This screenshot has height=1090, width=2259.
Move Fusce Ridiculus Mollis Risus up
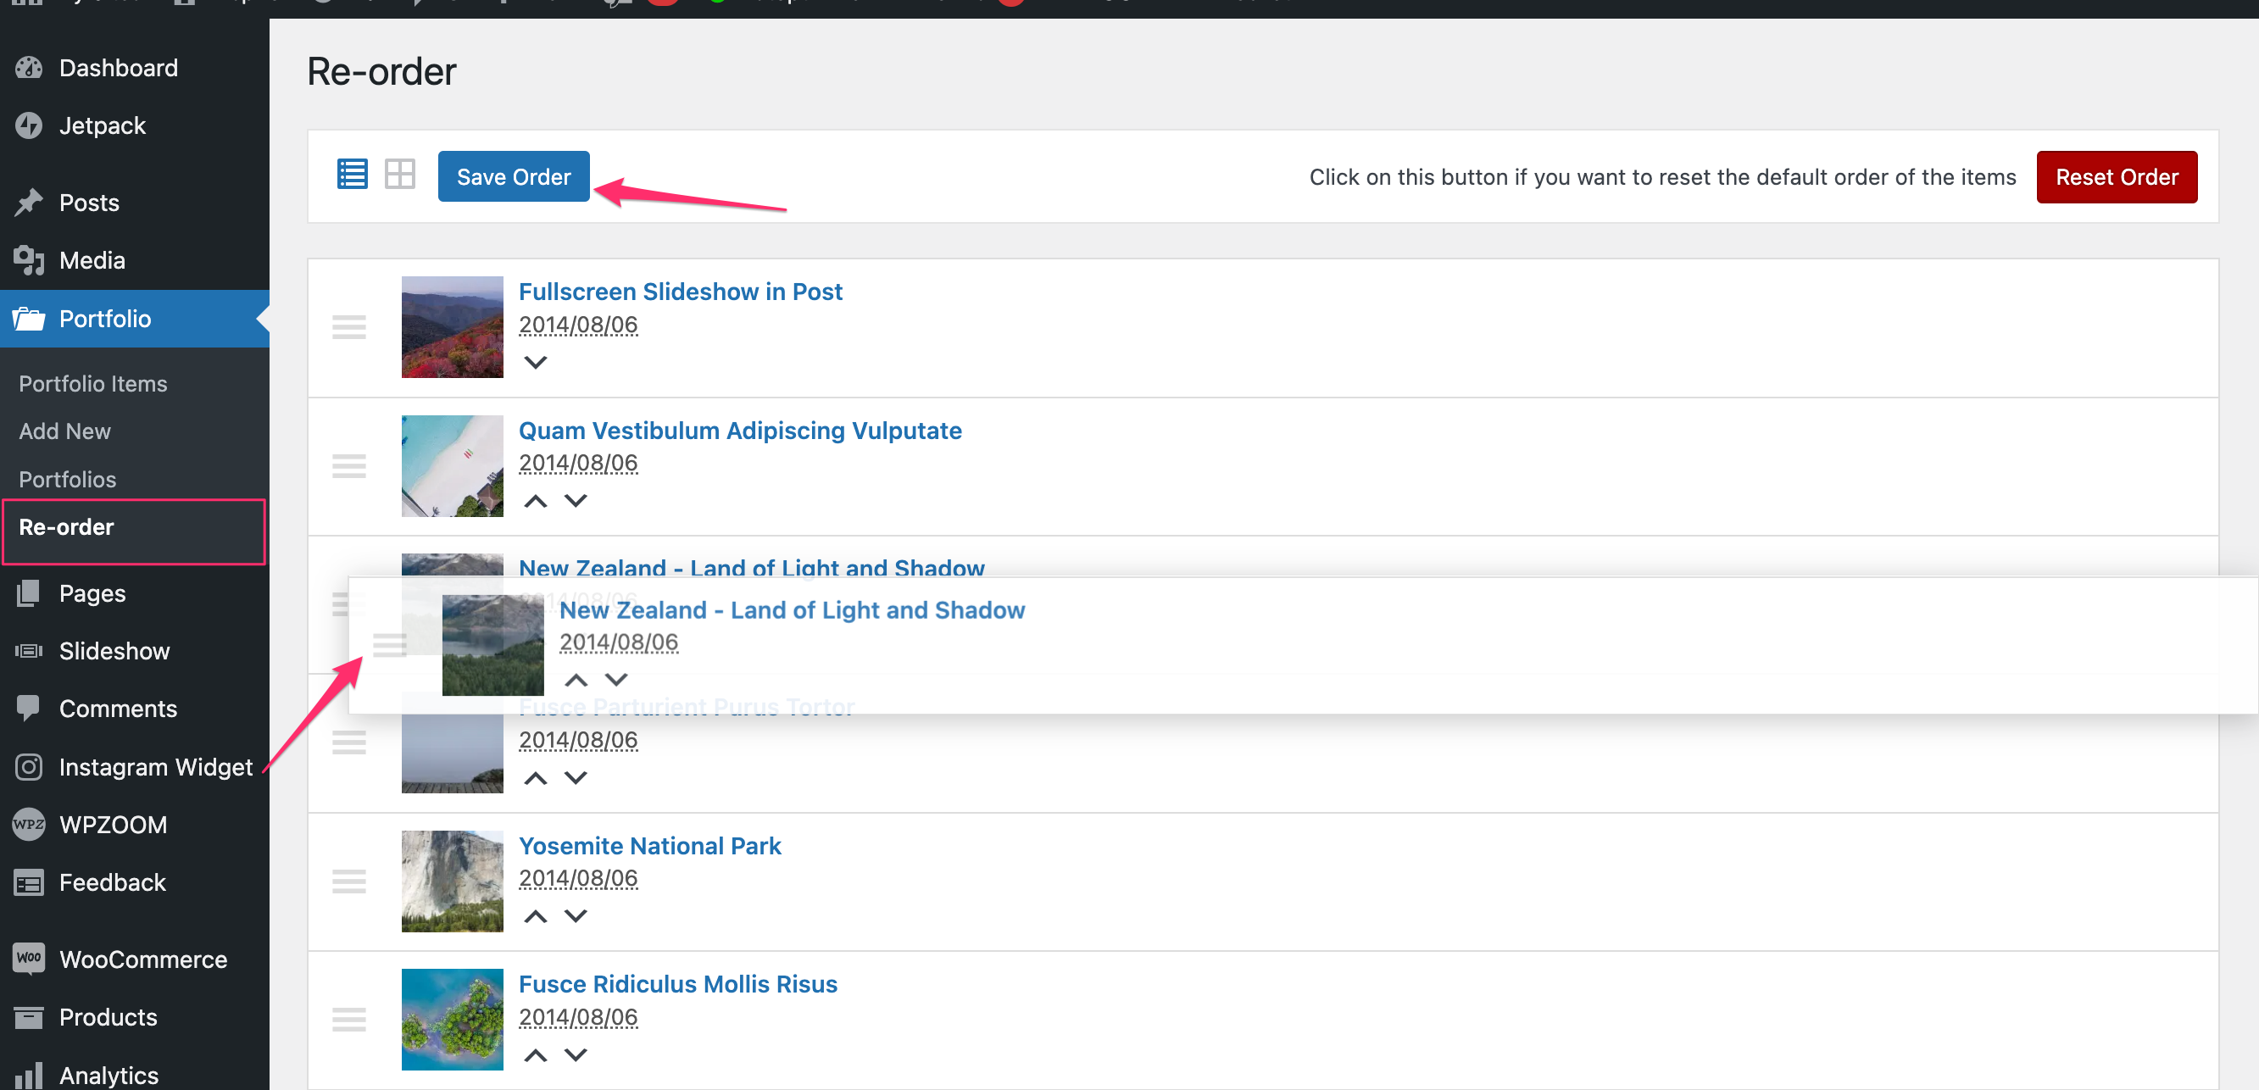click(x=535, y=1055)
